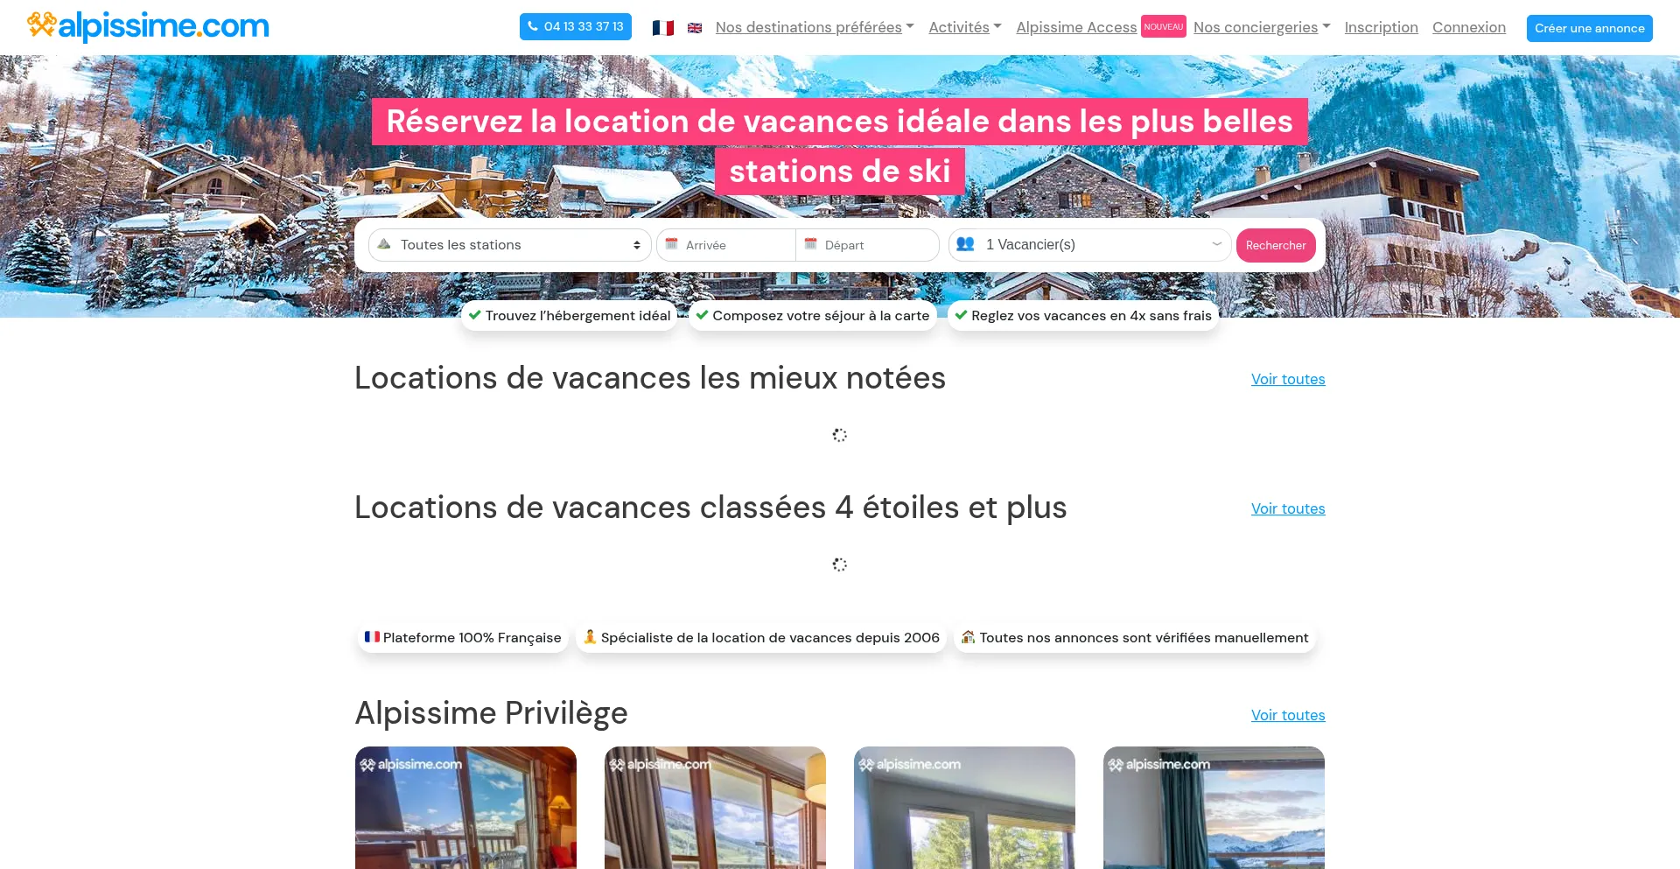This screenshot has height=869, width=1680.
Task: Click the French flag language icon
Action: (662, 28)
